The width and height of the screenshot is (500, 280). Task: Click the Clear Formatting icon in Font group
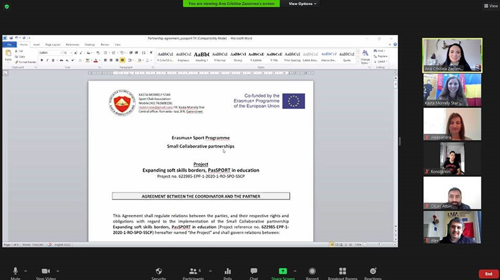pos(98,53)
